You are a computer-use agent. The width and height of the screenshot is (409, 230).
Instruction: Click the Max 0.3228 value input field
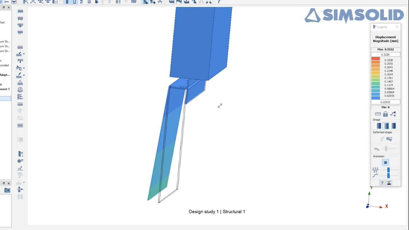385,54
